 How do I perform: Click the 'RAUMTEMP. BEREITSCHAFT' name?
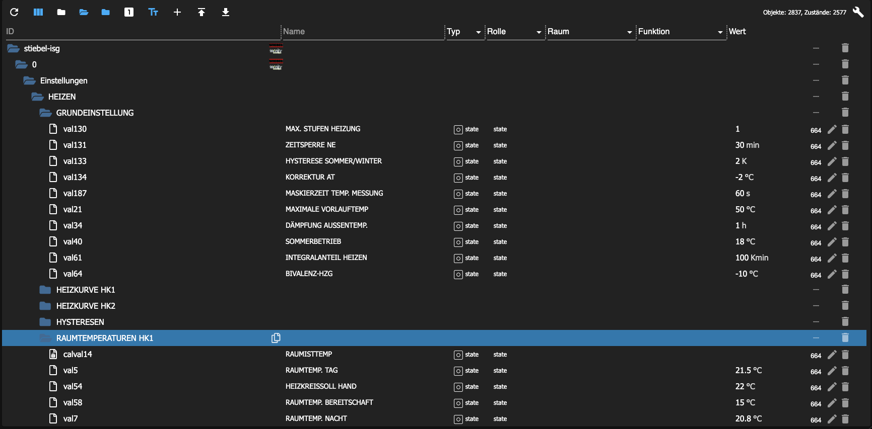tap(329, 402)
